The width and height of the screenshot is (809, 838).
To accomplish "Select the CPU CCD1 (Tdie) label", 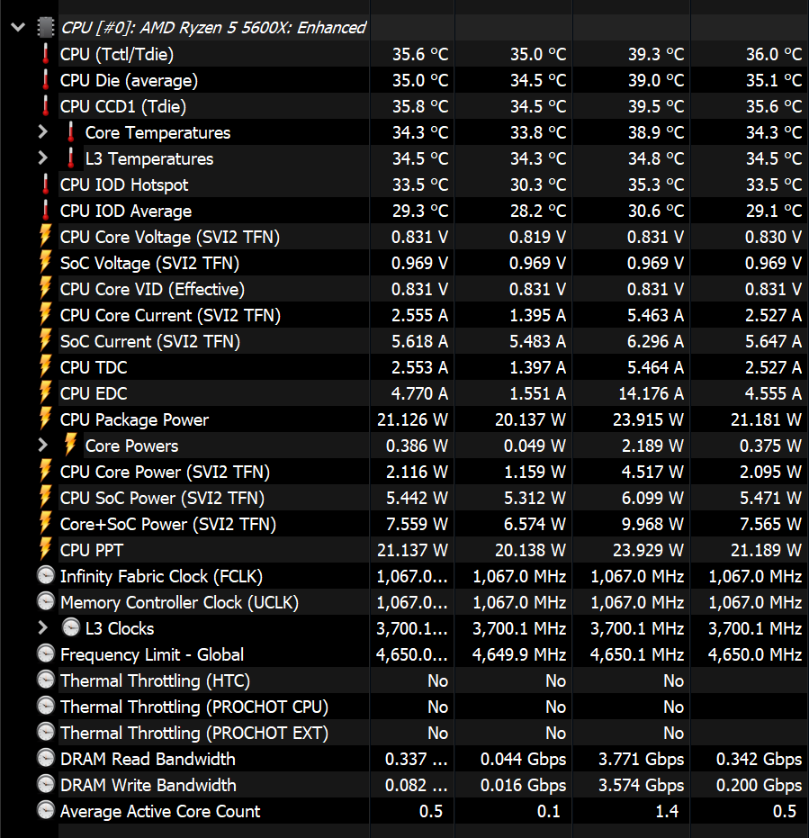I will [x=123, y=107].
